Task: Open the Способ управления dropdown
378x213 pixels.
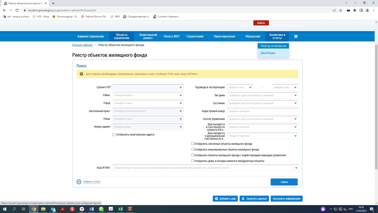Action: coord(262,119)
